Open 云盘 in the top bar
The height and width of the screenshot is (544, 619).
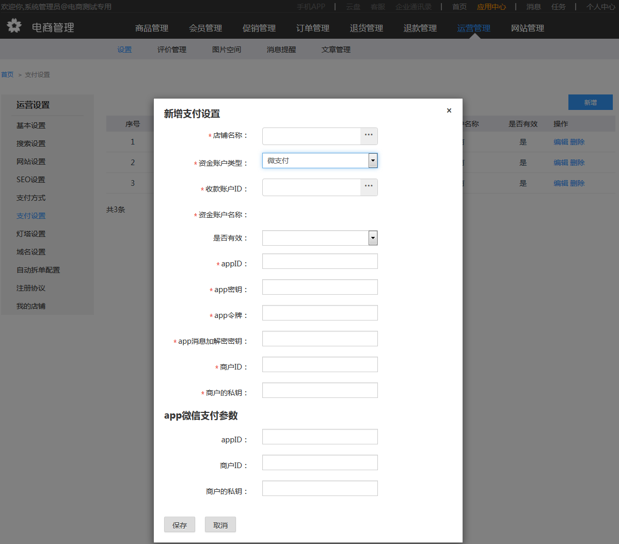pos(353,7)
